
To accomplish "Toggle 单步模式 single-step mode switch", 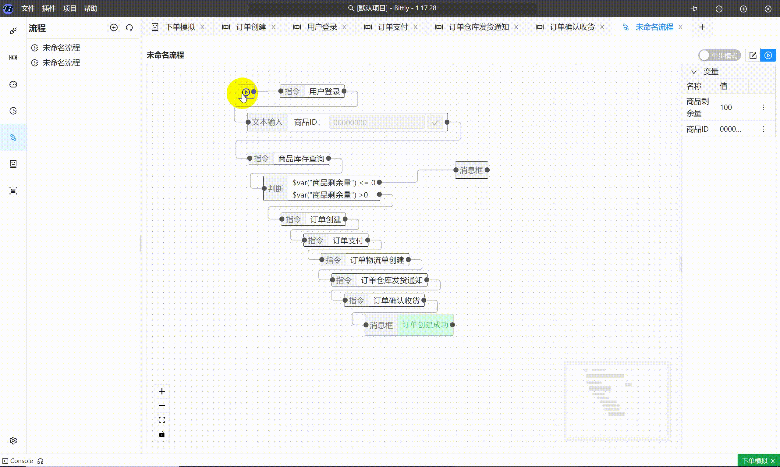I will pos(719,55).
